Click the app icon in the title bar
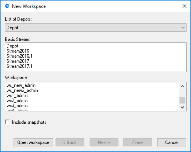This screenshot has width=191, height=152. 7,6
